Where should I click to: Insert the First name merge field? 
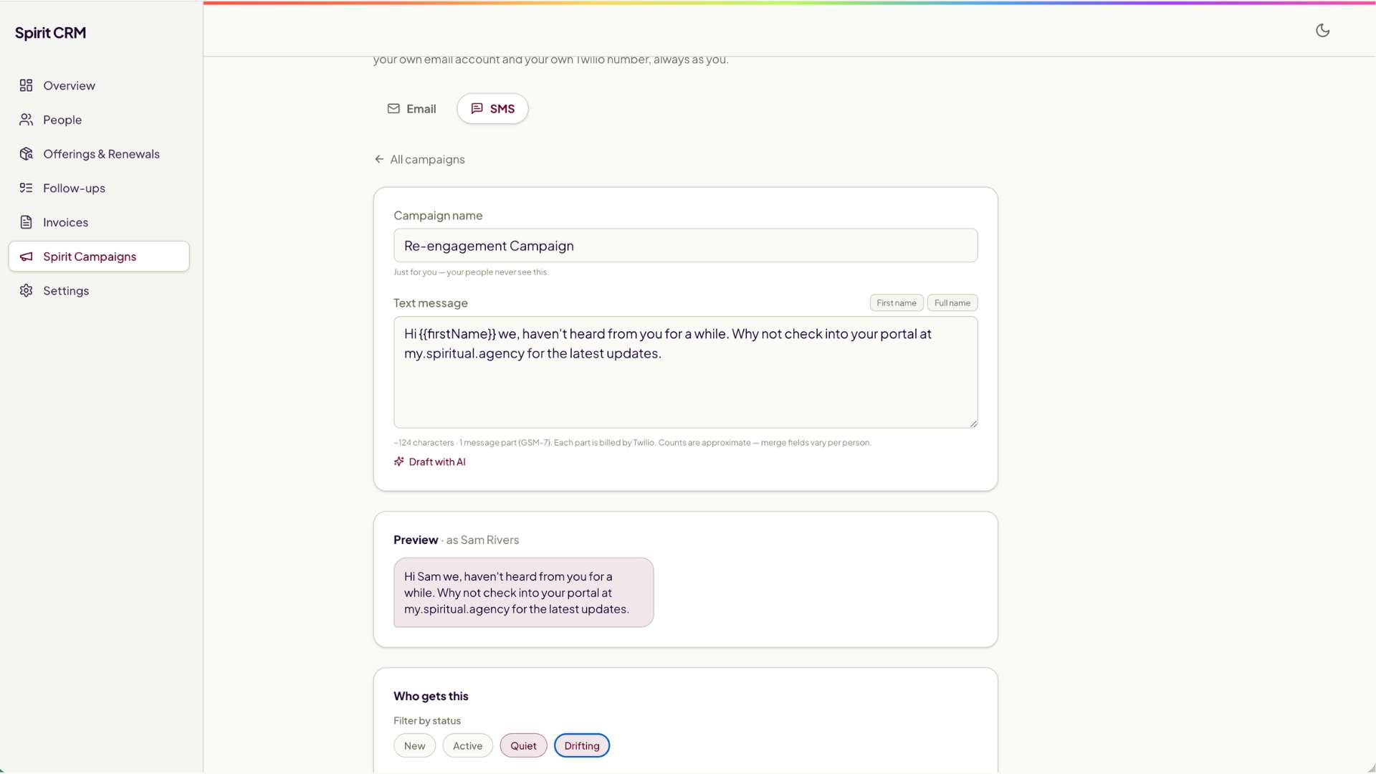coord(897,303)
